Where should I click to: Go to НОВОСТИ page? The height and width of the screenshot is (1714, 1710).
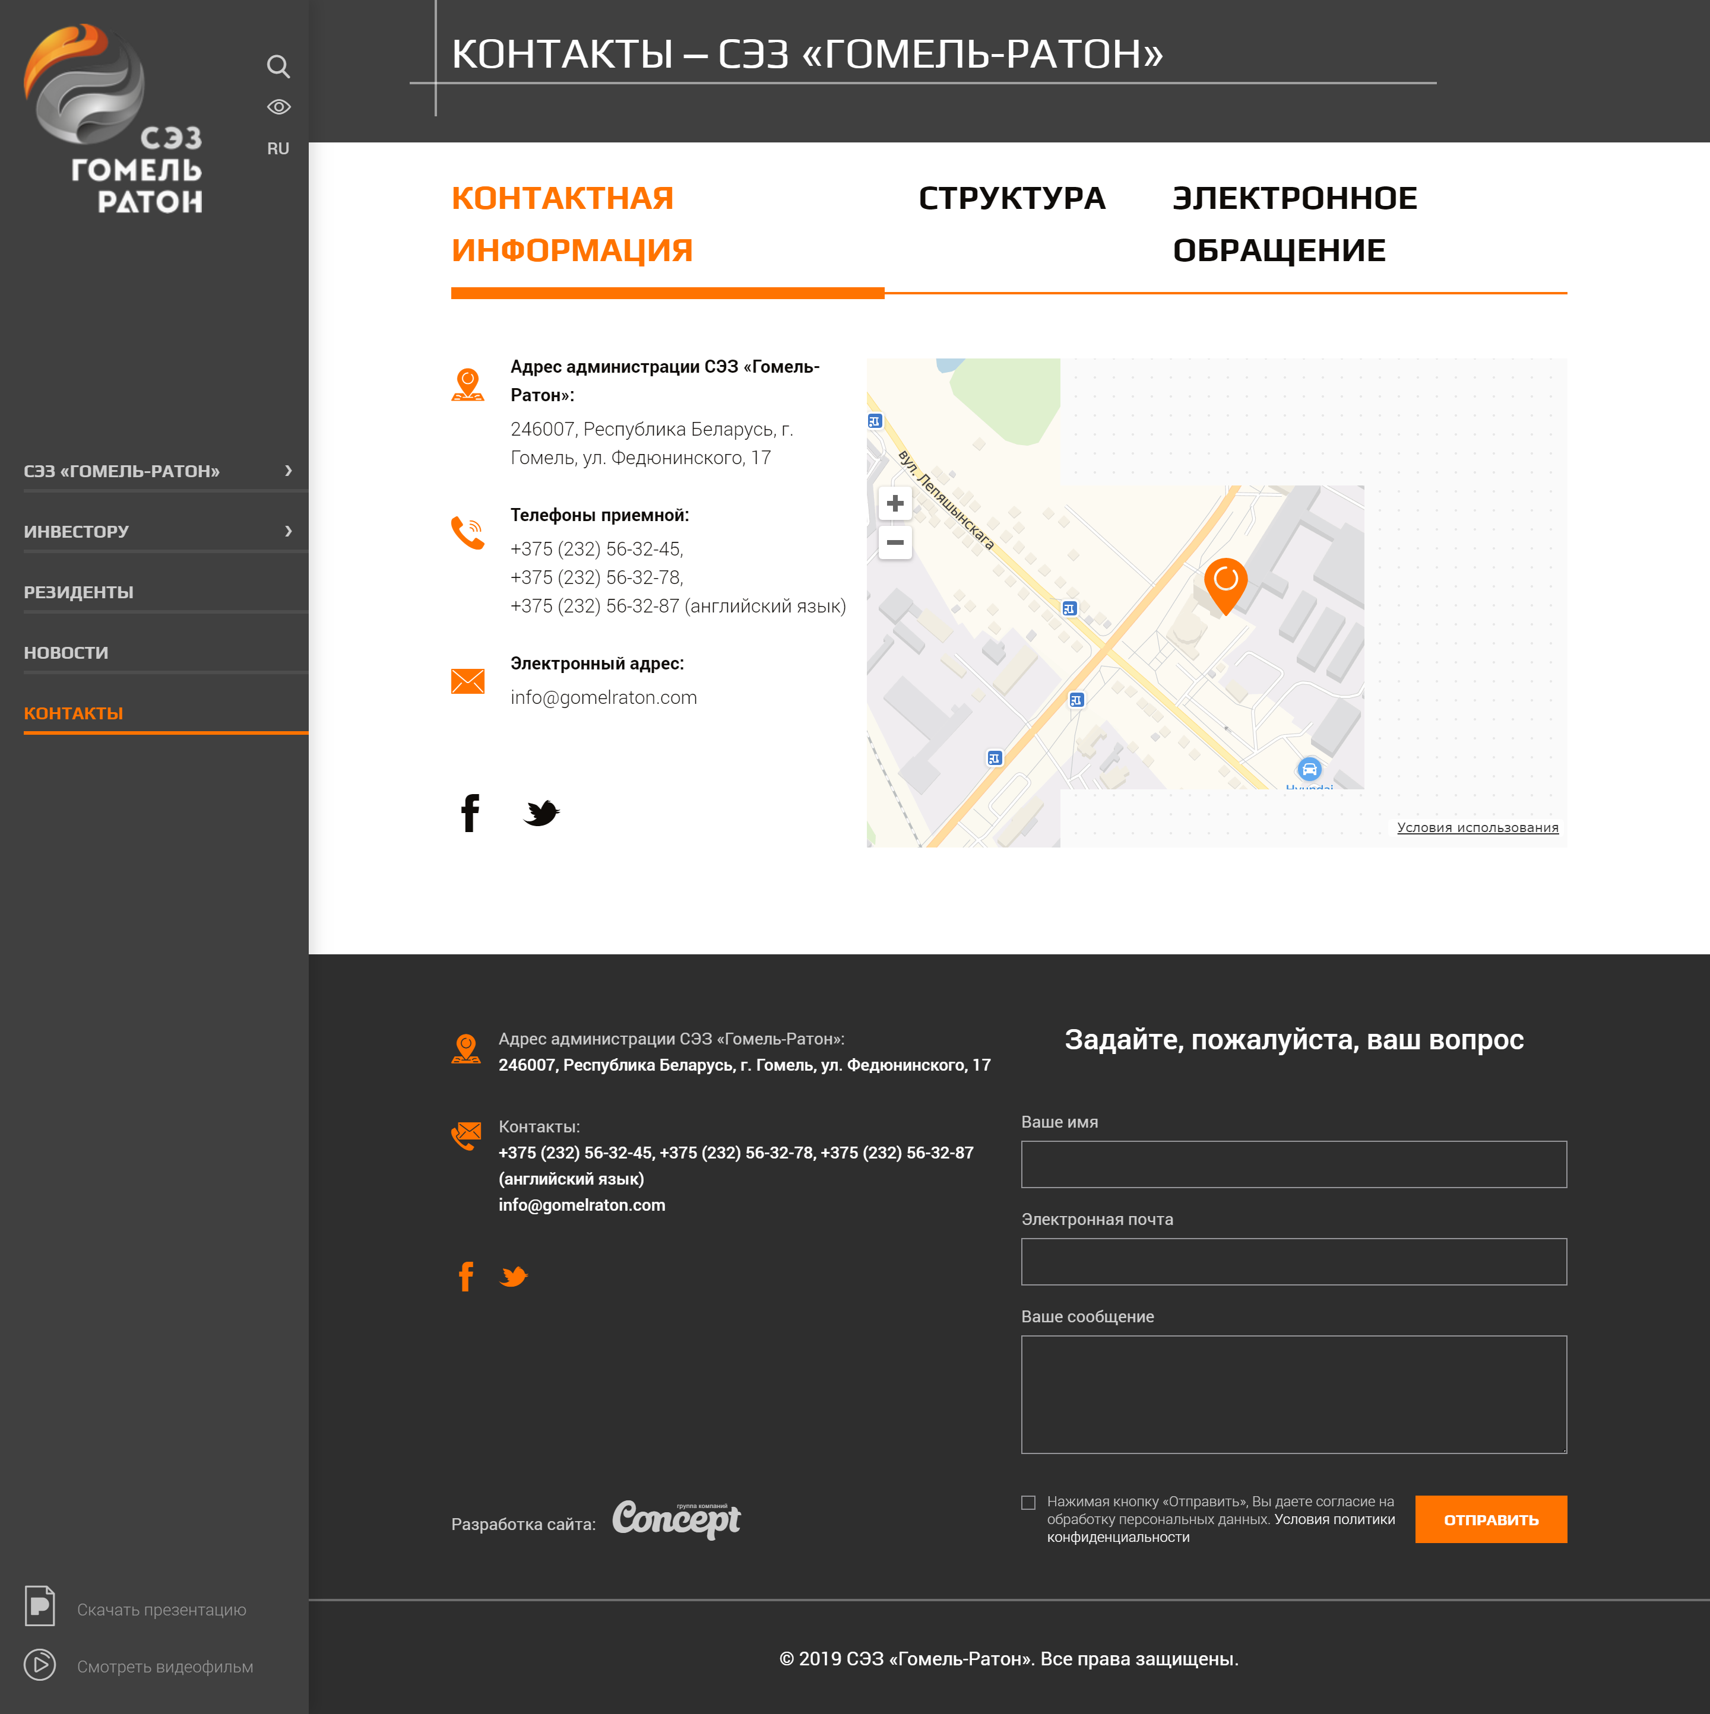point(66,652)
